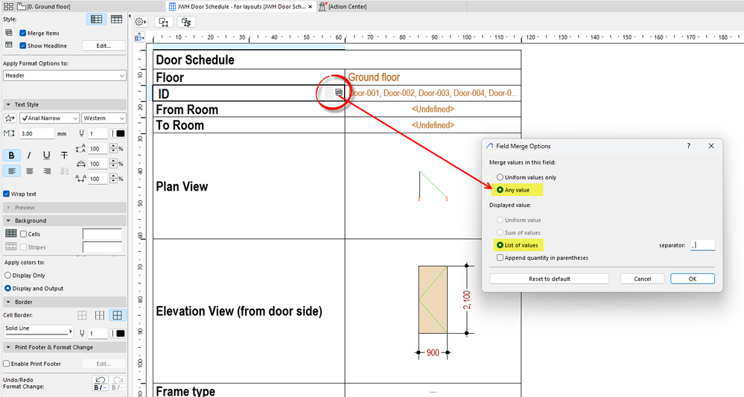Click the row/column orientation icon beside the ruler
Image resolution: width=744 pixels, height=397 pixels.
[x=139, y=37]
